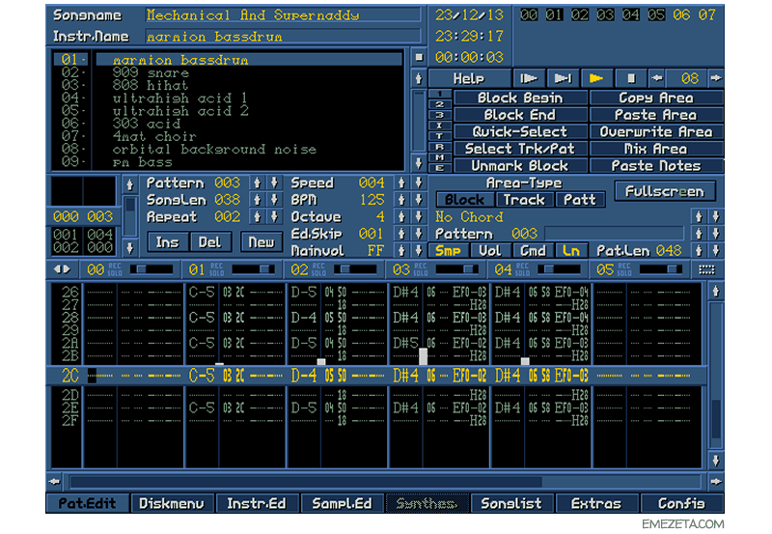The width and height of the screenshot is (772, 534).
Task: Toggle Ln option button
Action: (571, 251)
